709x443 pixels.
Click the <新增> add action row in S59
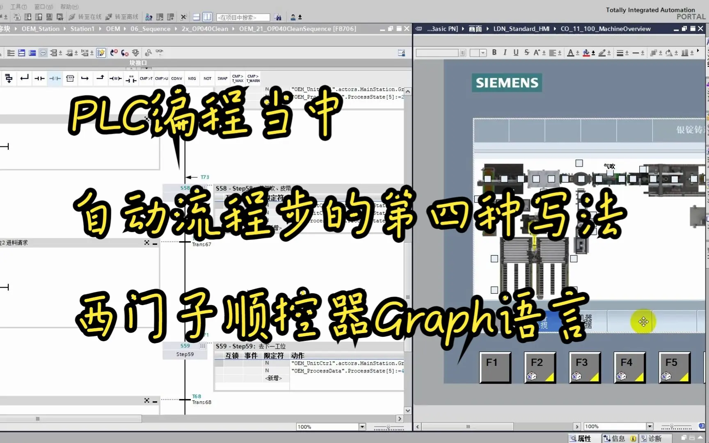273,378
